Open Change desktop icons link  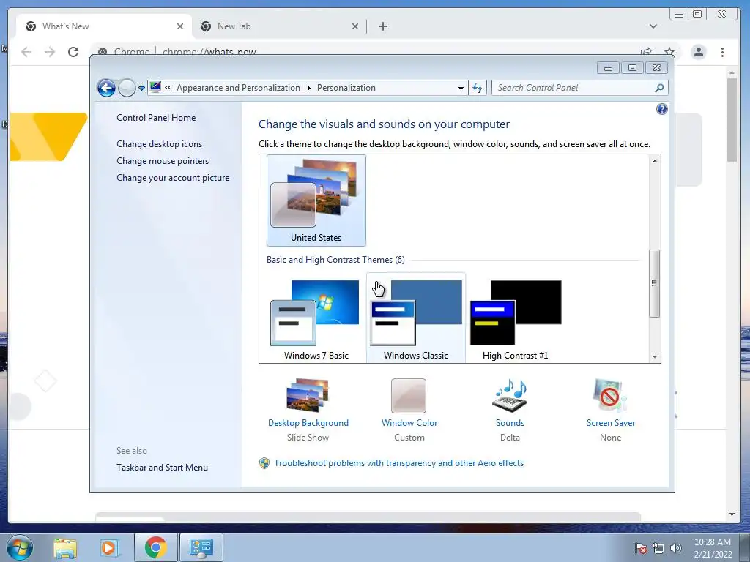point(159,144)
